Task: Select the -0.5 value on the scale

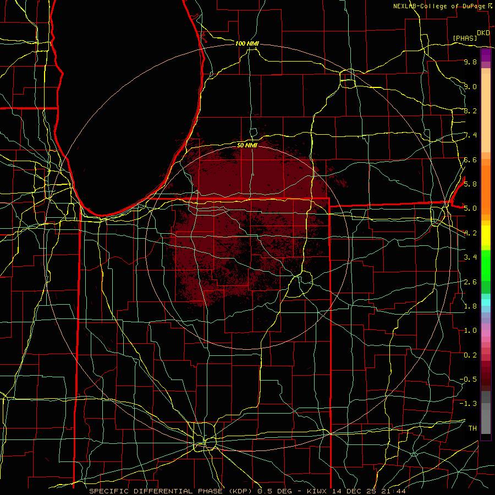Action: [468, 379]
